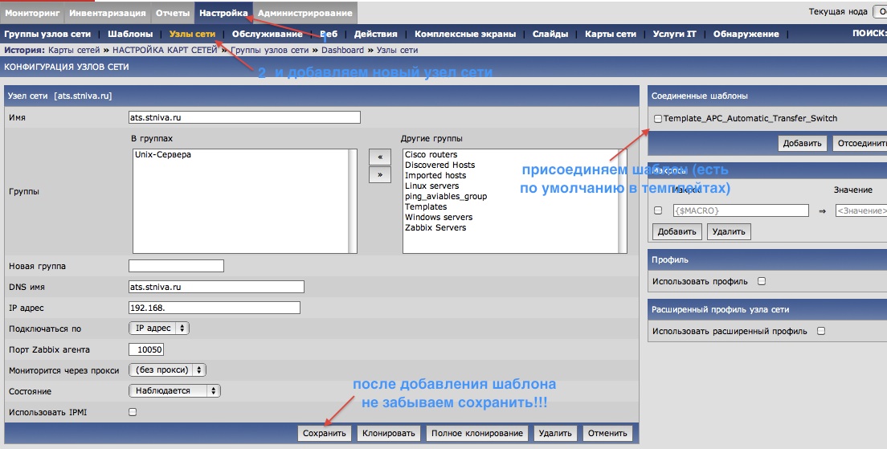Tick the Template_APC_Automatic_Transfer_Switch checkbox
Screen dimensions: 887x449
658,119
